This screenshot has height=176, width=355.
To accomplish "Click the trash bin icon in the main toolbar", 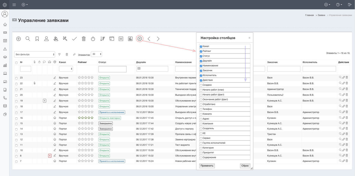I will point(84,39).
